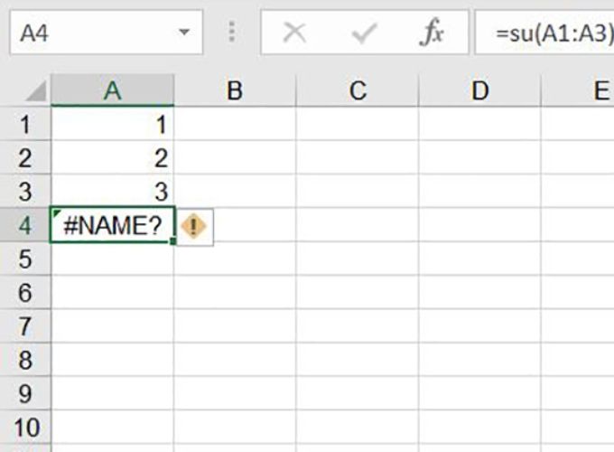The height and width of the screenshot is (452, 614).
Task: Select column B header
Action: pyautogui.click(x=235, y=90)
